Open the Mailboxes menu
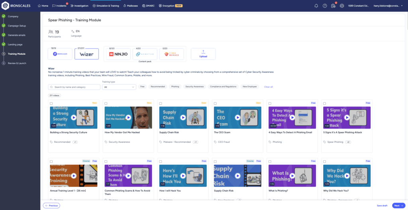408x210 pixels. 131,6
